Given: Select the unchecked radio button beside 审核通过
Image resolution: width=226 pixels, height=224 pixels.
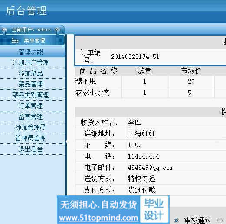Looking at the screenshot, I should click(x=220, y=221).
